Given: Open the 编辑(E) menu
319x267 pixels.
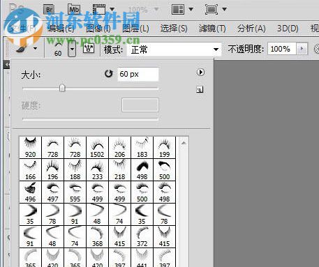Looking at the screenshot, I should [61, 29].
